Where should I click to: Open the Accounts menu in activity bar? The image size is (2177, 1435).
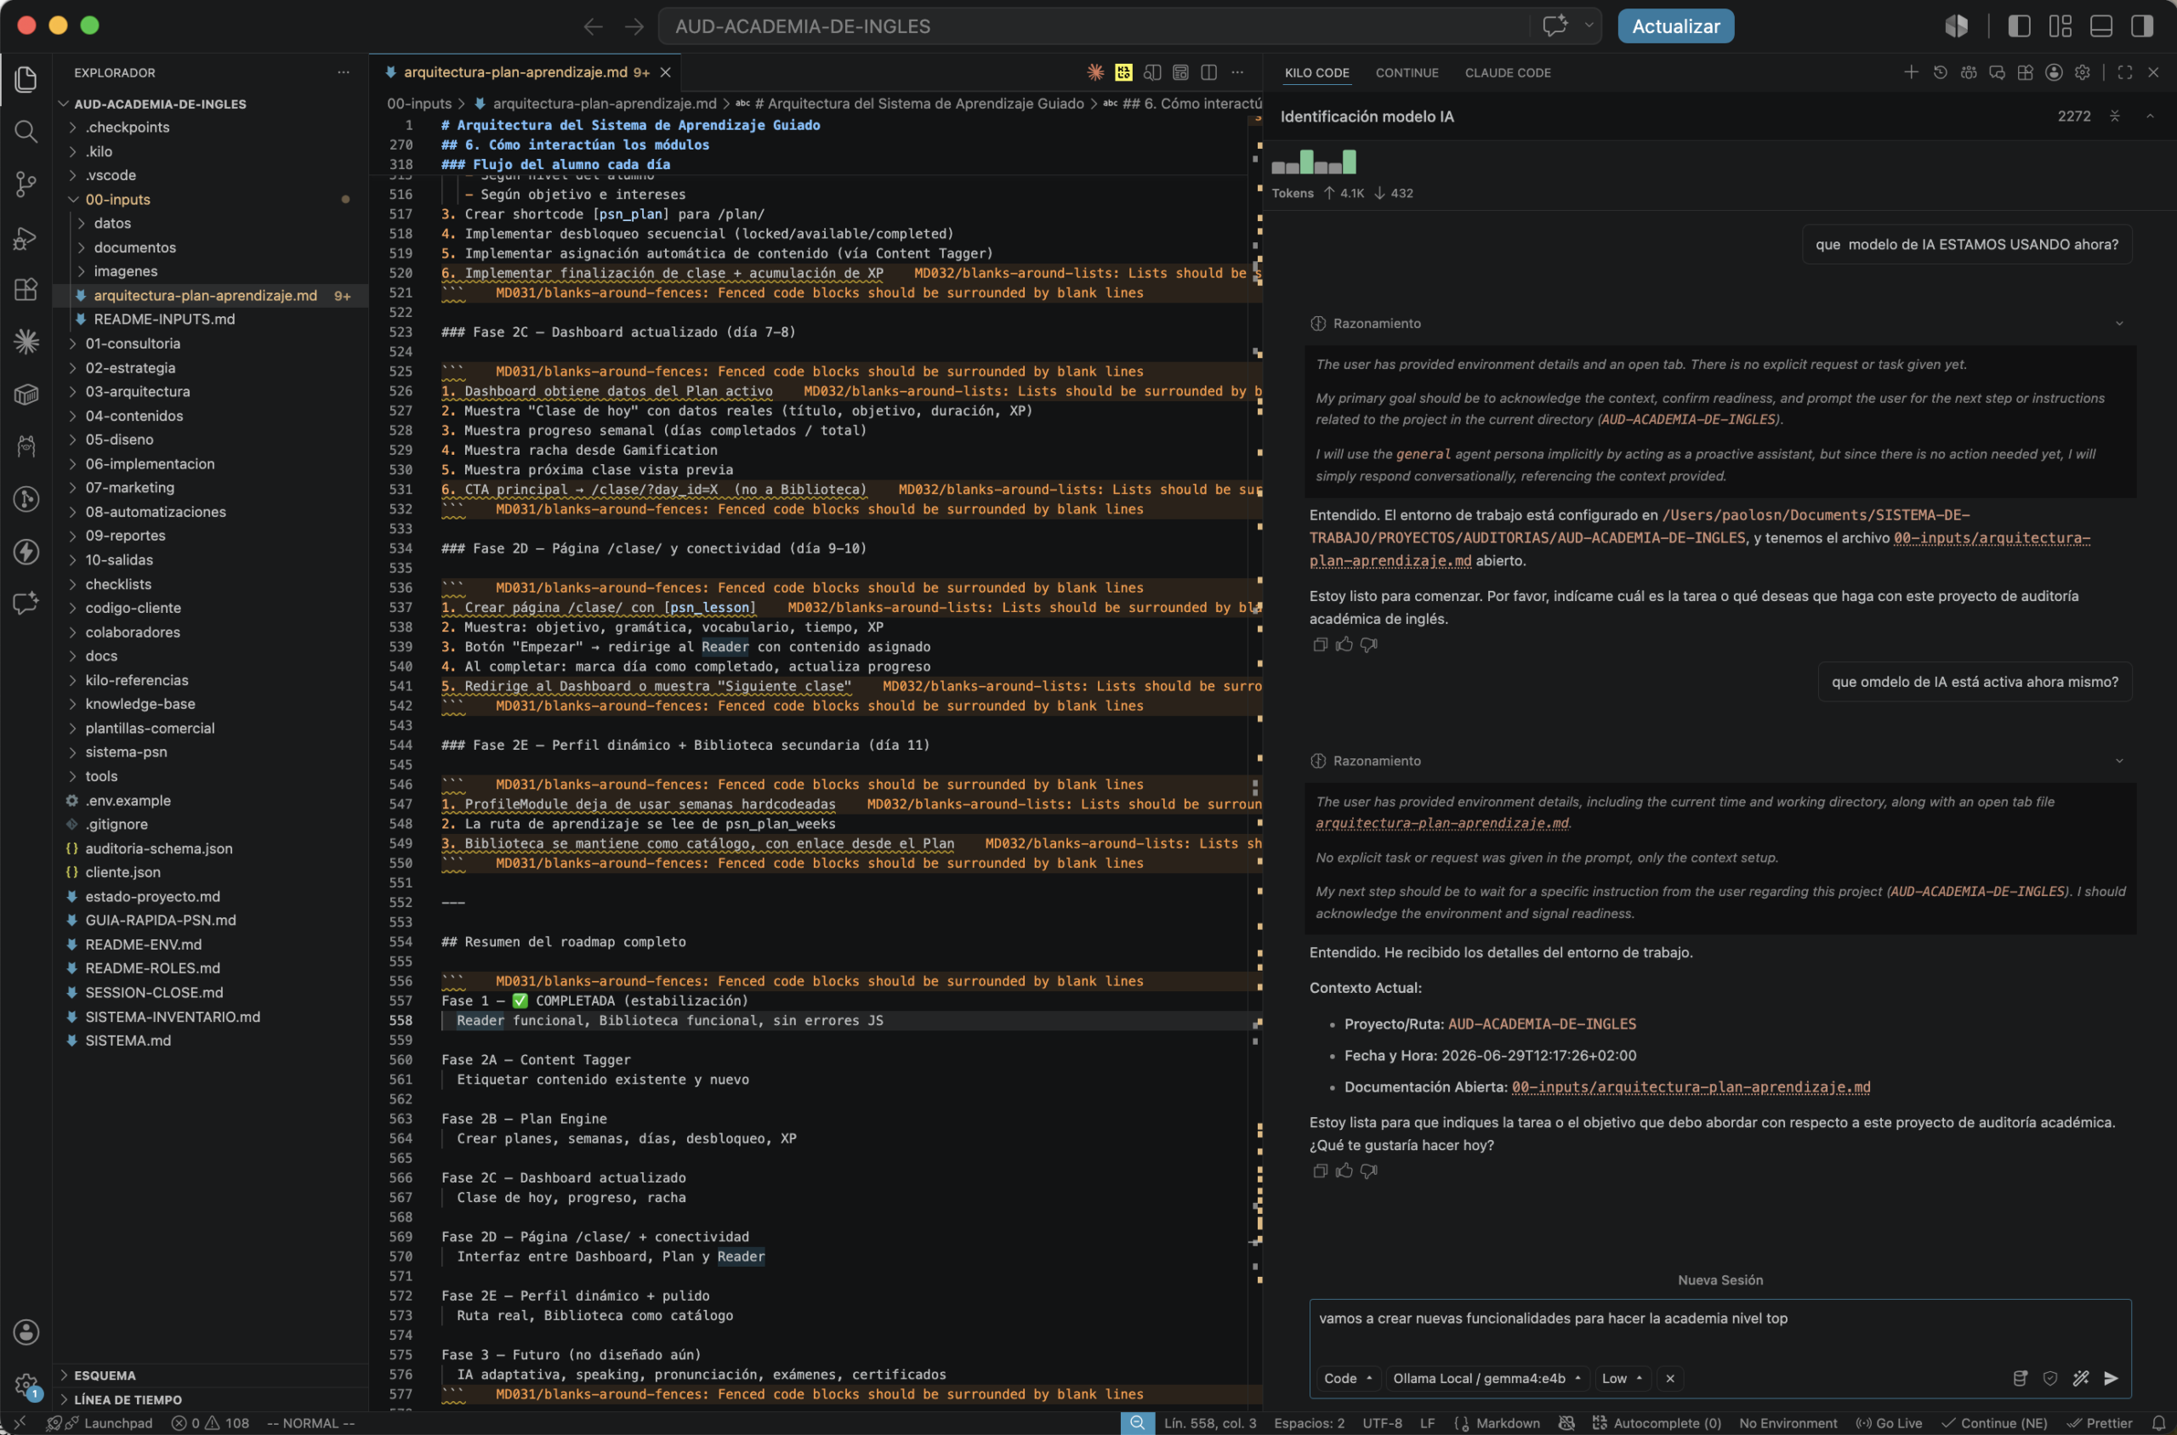26,1331
